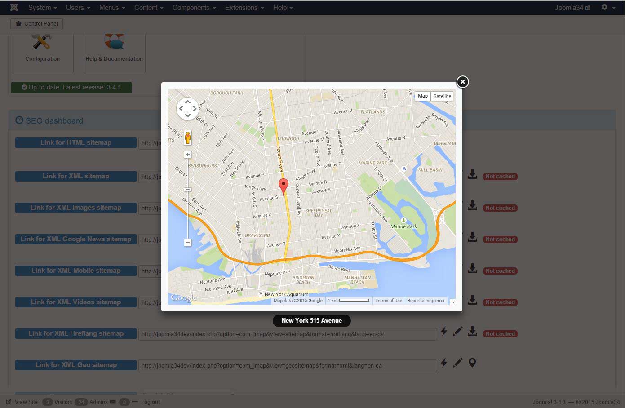Image resolution: width=625 pixels, height=408 pixels.
Task: Switch the map to Satellite view
Action: point(442,96)
